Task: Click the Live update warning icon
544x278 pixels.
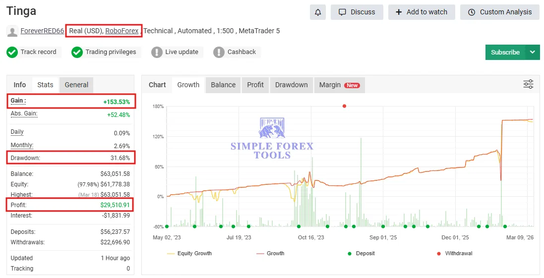Action: coord(157,52)
